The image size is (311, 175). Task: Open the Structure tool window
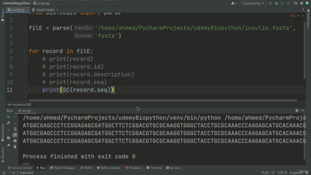coord(2,155)
